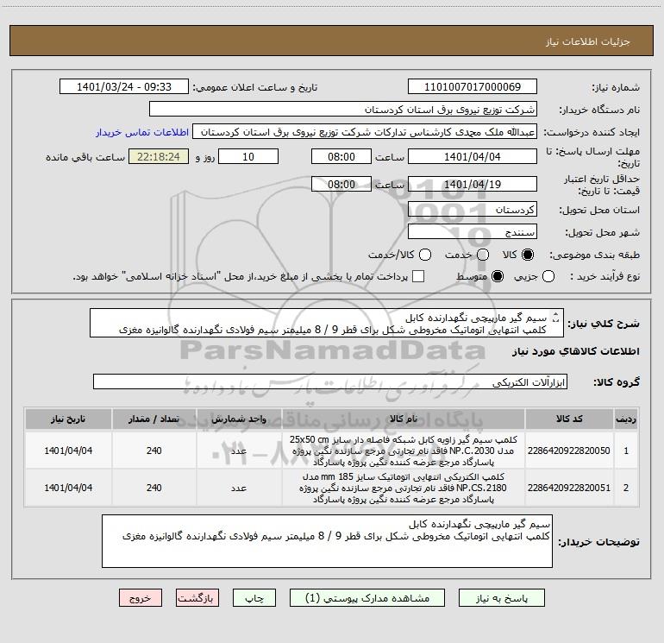This screenshot has width=664, height=643.
Task: Click the پاسخ به نیاز button
Action: coord(502,598)
